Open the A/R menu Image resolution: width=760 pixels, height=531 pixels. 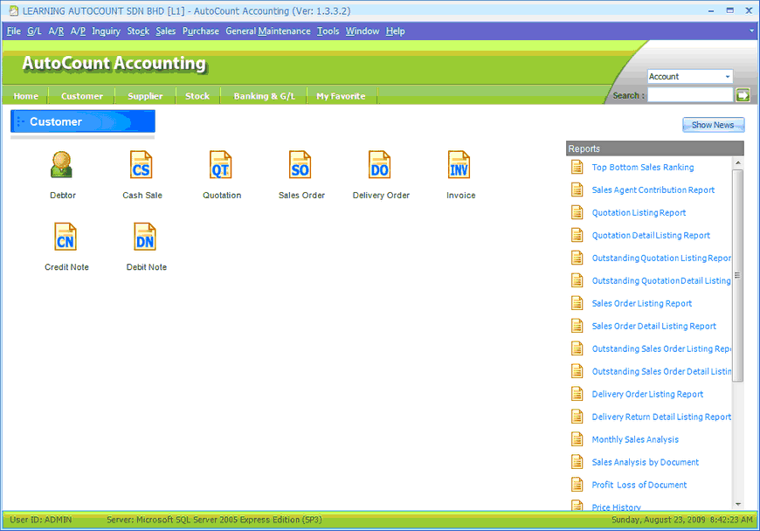click(x=56, y=31)
